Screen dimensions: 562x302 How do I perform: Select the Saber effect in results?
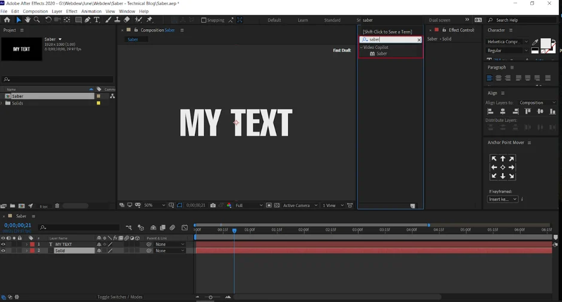pos(381,54)
